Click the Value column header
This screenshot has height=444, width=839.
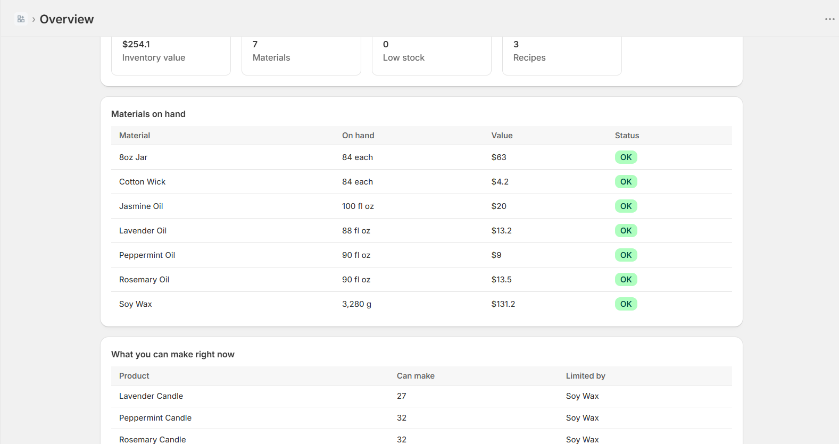[x=502, y=136]
